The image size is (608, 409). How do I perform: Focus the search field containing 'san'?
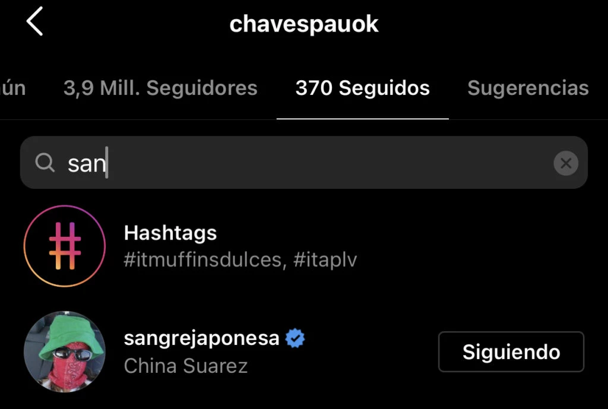click(x=303, y=163)
